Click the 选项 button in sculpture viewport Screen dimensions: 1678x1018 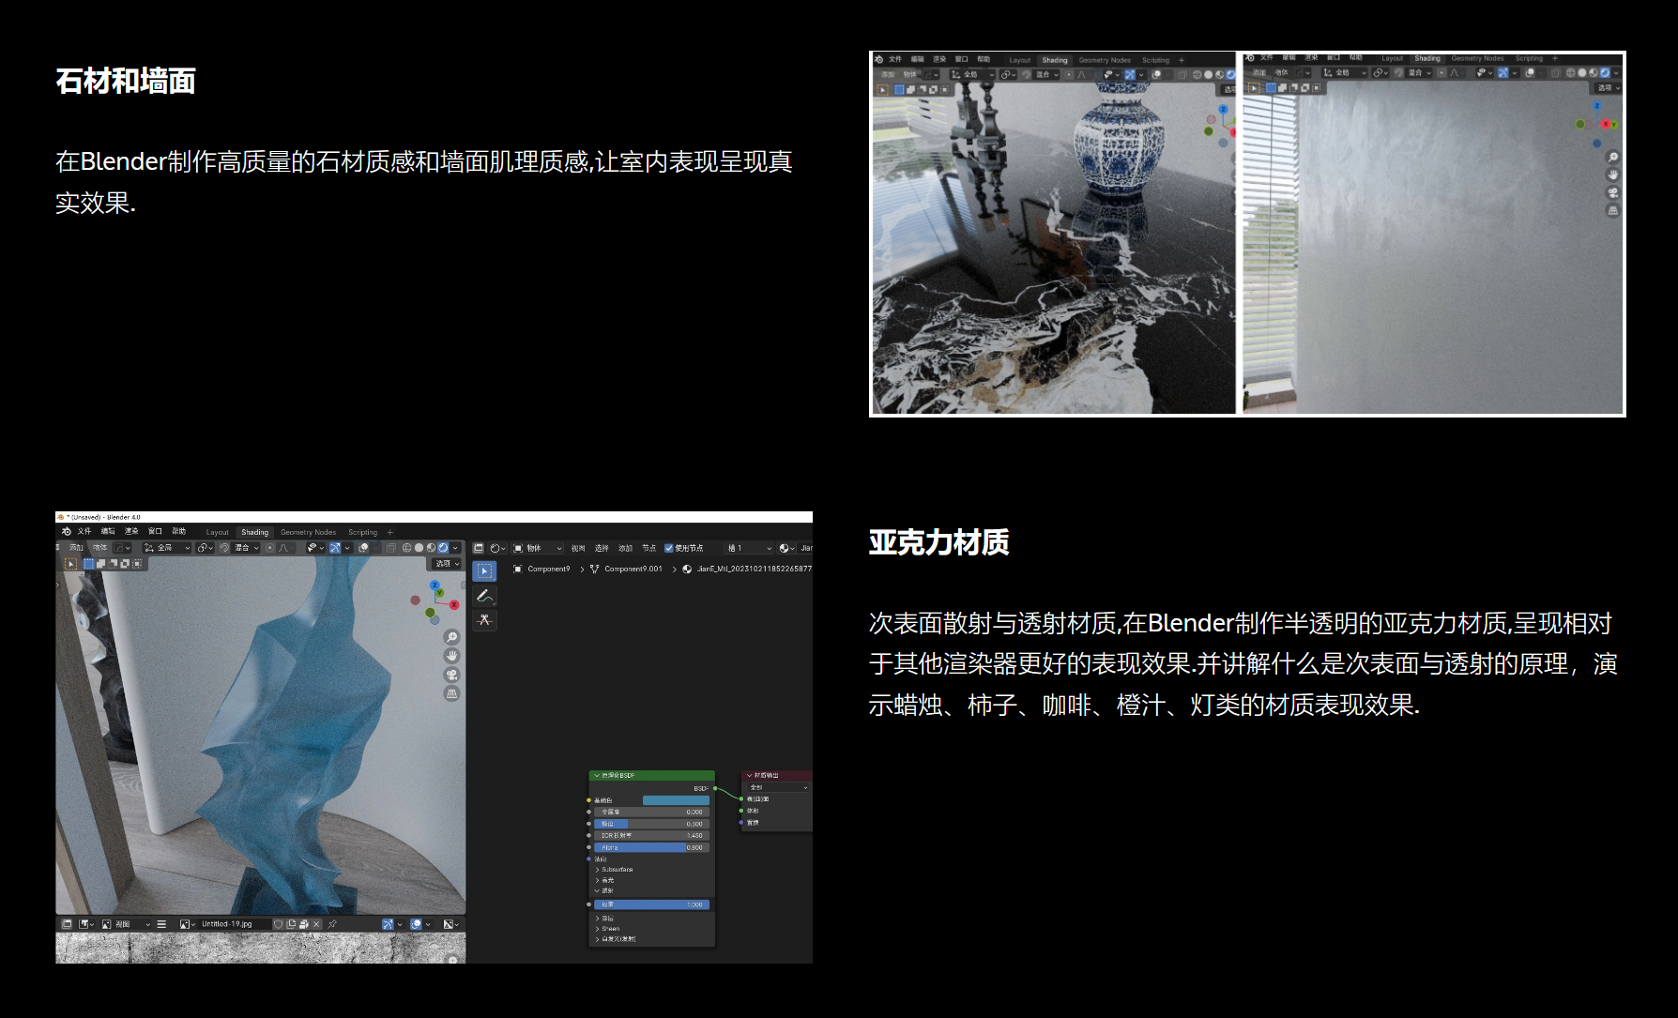tap(446, 564)
